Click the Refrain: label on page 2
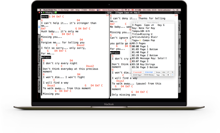This screenshot has height=133, width=220. [x=115, y=53]
